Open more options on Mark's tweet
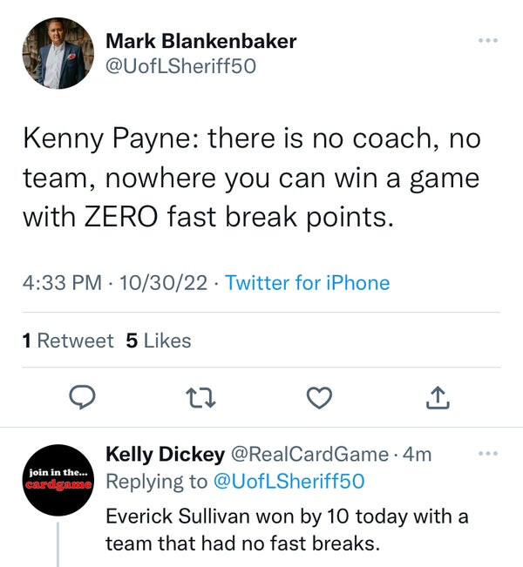 point(489,41)
